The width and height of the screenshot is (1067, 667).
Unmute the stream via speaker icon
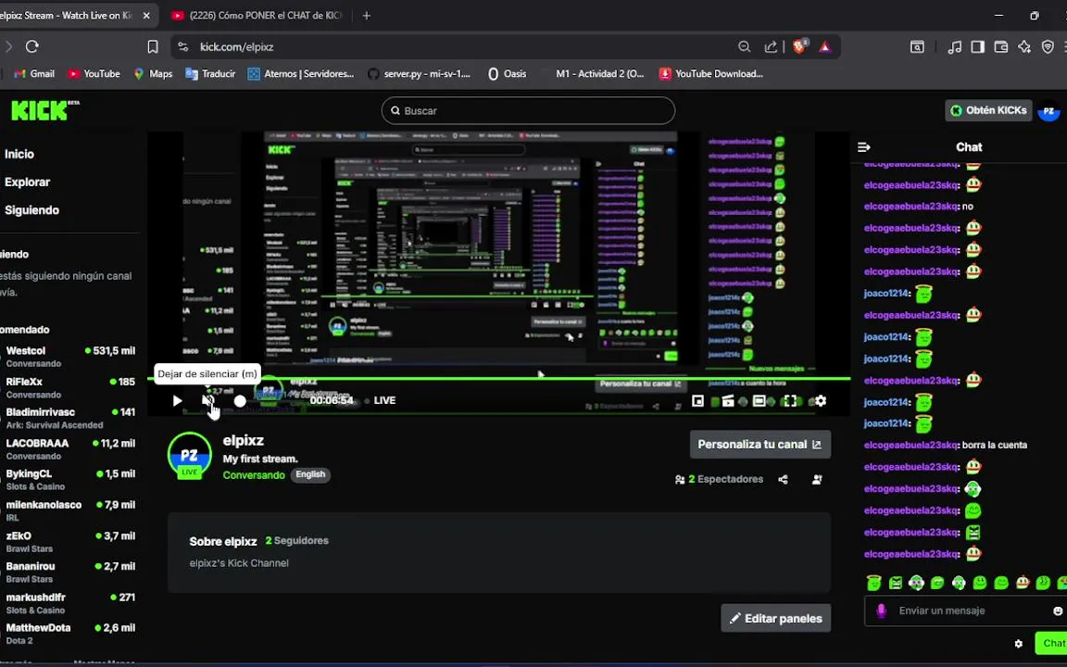pyautogui.click(x=207, y=400)
